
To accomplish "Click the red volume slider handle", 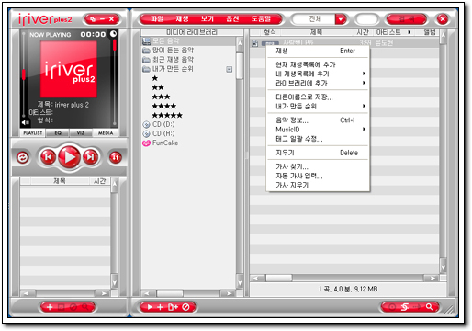I will (23, 74).
